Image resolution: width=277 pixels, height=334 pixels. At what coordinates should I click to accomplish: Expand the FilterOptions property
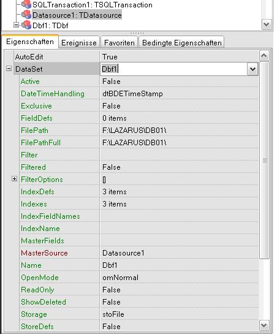click(x=14, y=179)
